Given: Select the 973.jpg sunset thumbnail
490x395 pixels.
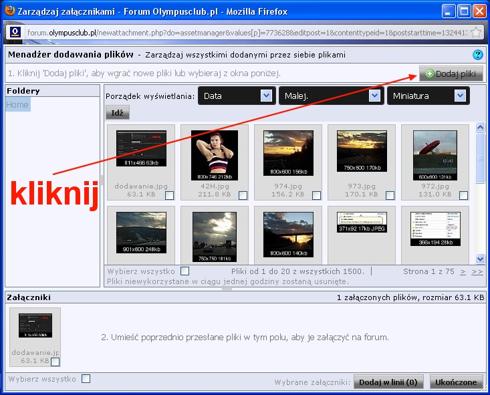Looking at the screenshot, I should pyautogui.click(x=362, y=152).
